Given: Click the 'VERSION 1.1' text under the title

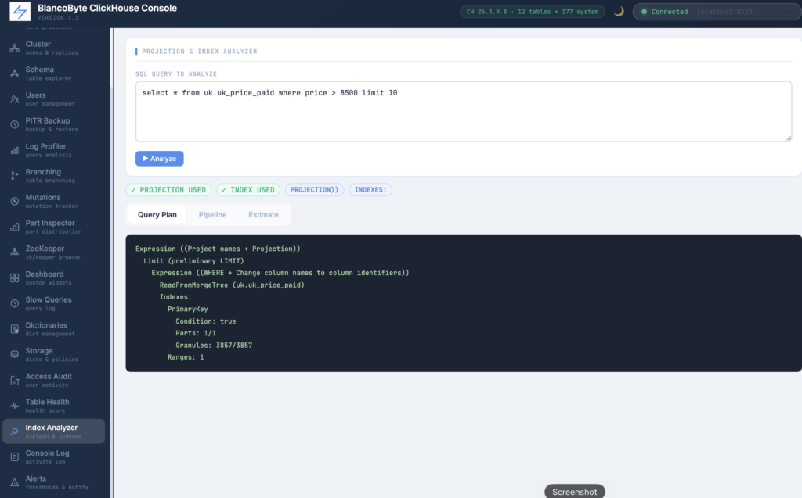Looking at the screenshot, I should [x=58, y=18].
